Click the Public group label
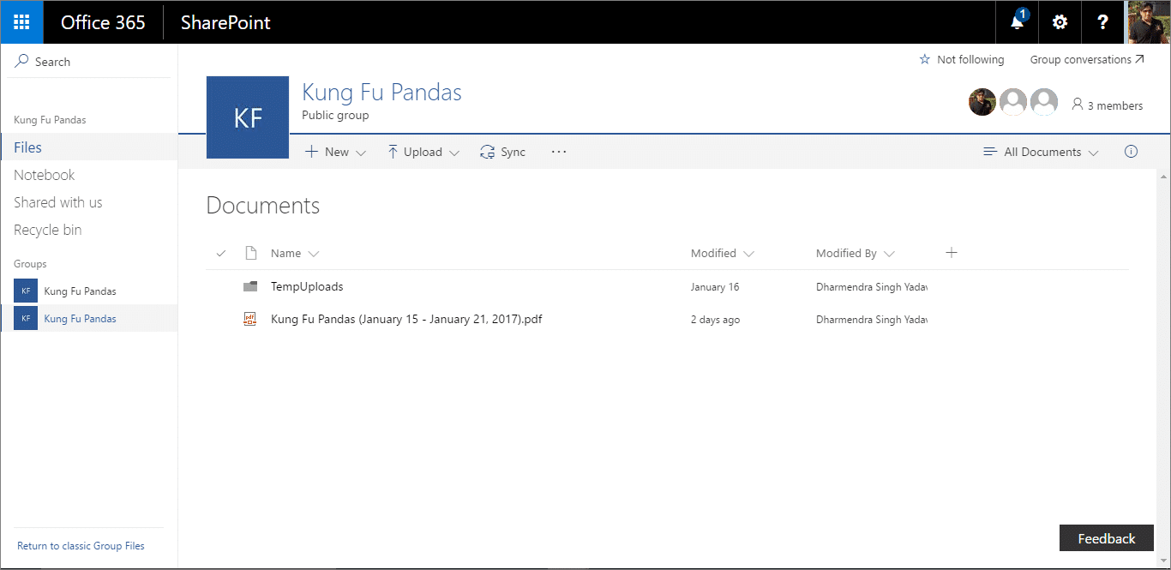This screenshot has width=1171, height=570. pos(335,115)
